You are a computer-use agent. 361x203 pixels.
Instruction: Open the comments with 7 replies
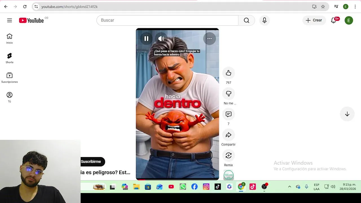coord(228,114)
